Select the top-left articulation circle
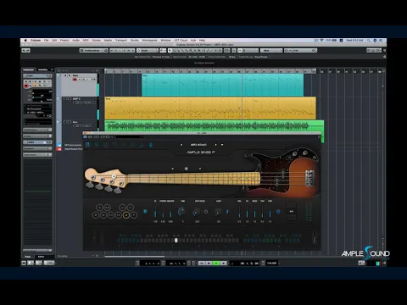Viewport: 407px width, 305px height. pyautogui.click(x=99, y=208)
